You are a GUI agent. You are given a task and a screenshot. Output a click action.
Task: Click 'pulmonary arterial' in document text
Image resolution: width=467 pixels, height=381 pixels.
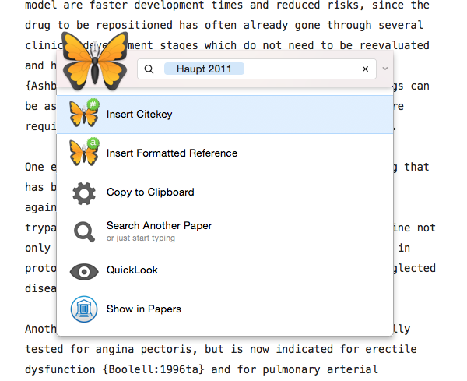pyautogui.click(x=320, y=369)
